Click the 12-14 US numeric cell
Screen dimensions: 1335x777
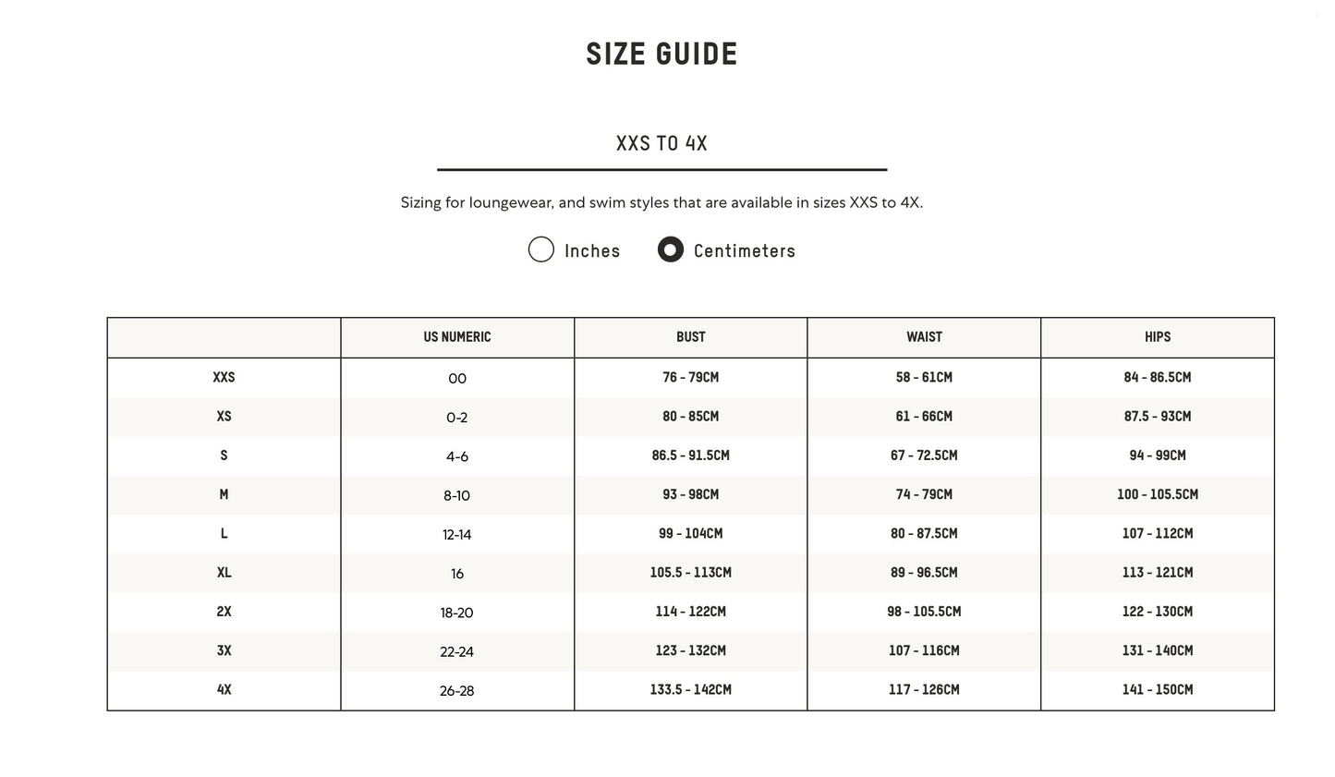pyautogui.click(x=457, y=534)
